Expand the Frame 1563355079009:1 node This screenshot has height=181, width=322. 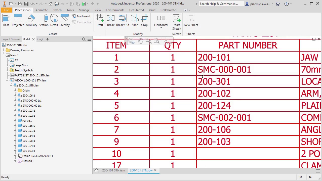click(15, 156)
